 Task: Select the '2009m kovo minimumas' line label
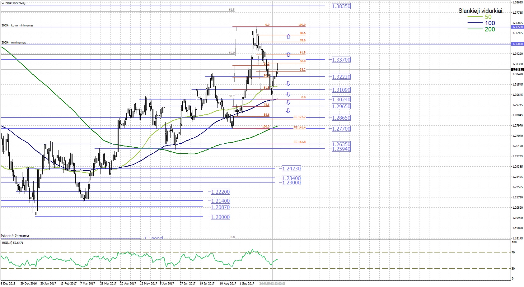pos(17,25)
